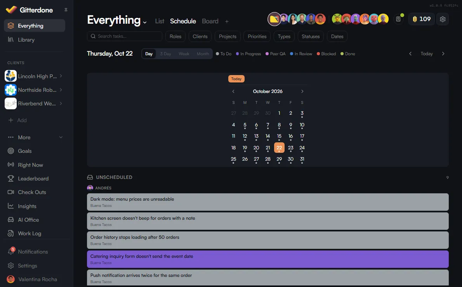Select Everything in the sidebar
Viewport: 462px width, 287px height.
(35, 26)
